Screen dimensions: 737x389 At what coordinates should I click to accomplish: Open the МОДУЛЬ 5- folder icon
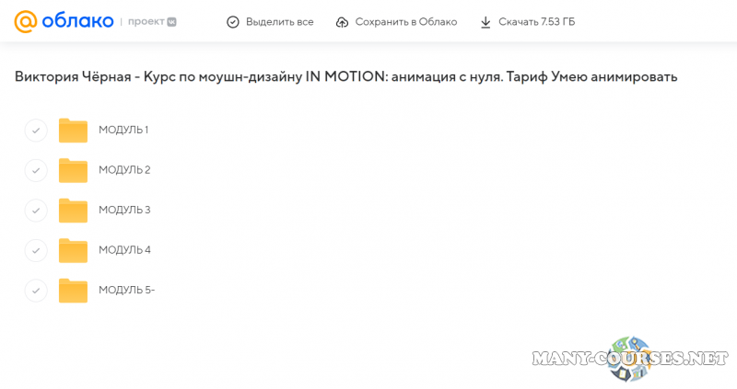click(x=73, y=291)
